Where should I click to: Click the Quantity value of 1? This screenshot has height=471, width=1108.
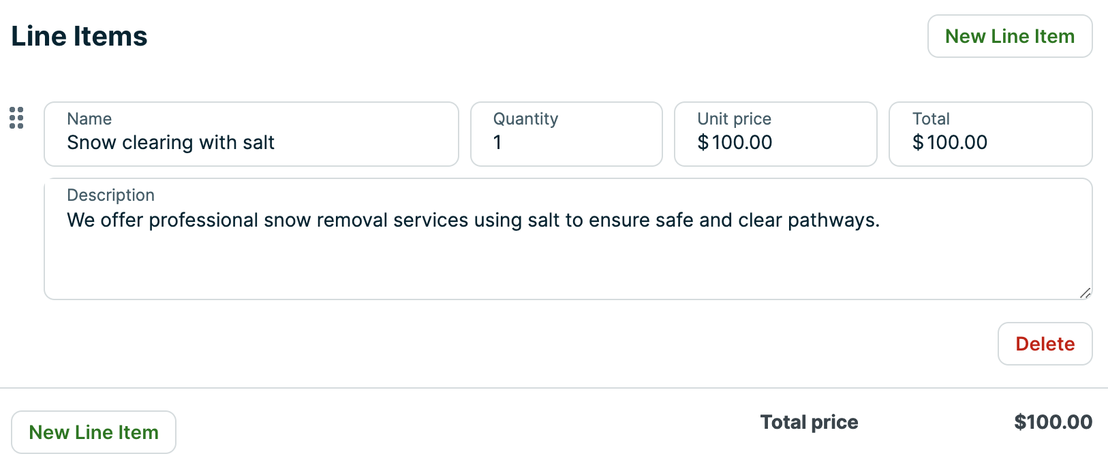(x=497, y=142)
